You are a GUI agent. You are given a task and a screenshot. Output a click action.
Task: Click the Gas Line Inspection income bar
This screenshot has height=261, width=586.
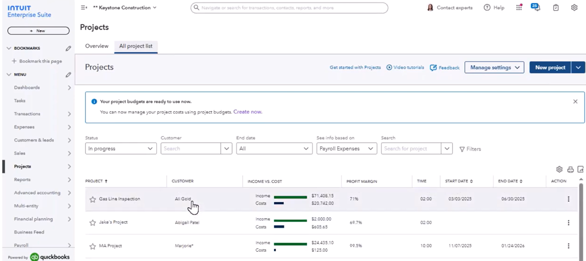(290, 197)
